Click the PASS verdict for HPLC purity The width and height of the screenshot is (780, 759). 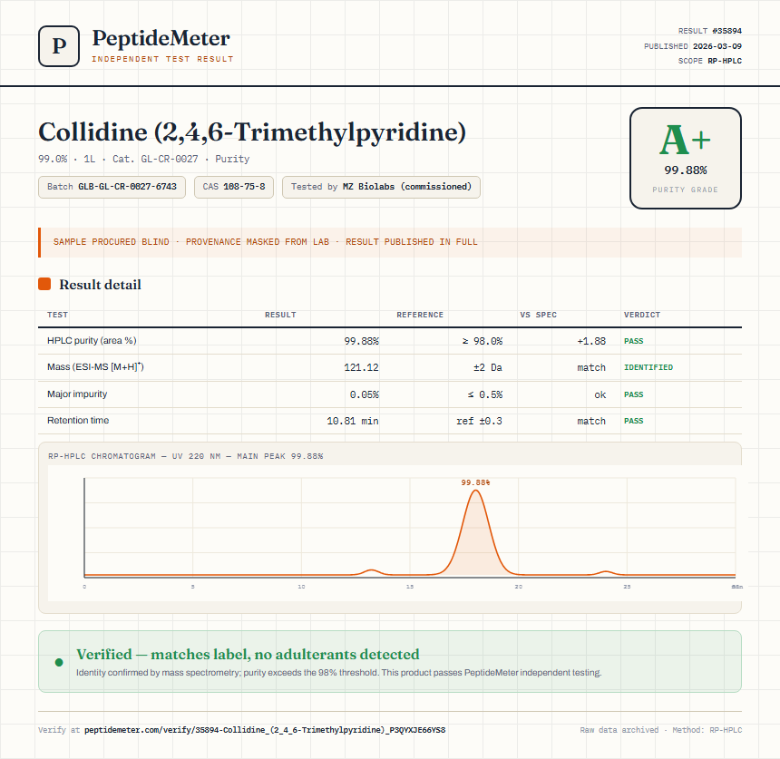click(x=633, y=341)
